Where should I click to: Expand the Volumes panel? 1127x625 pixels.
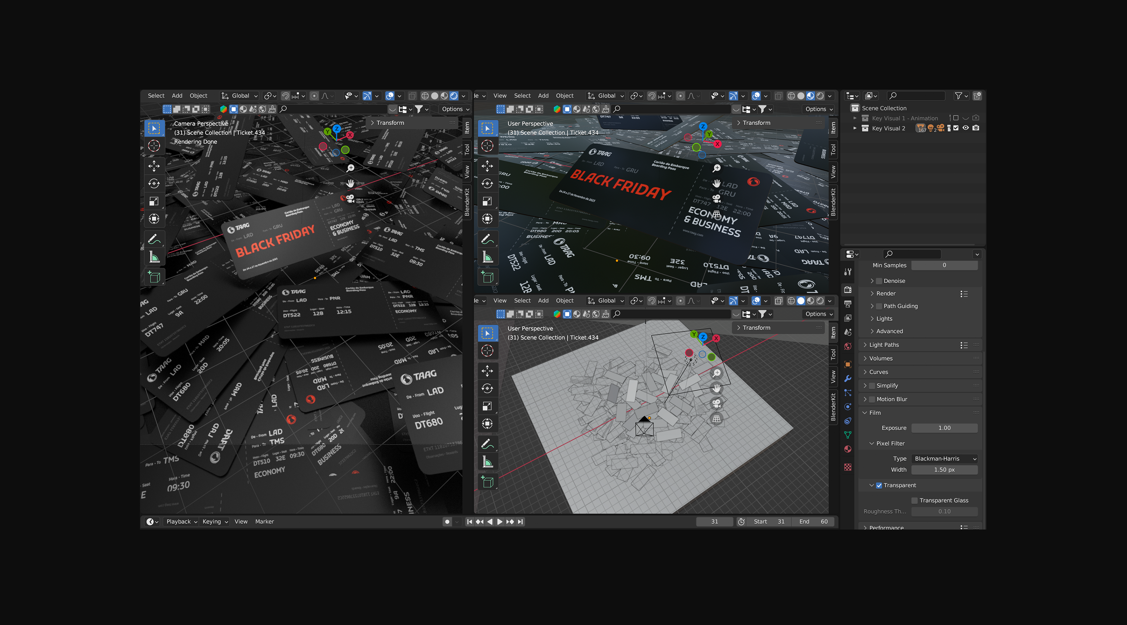[x=865, y=359]
